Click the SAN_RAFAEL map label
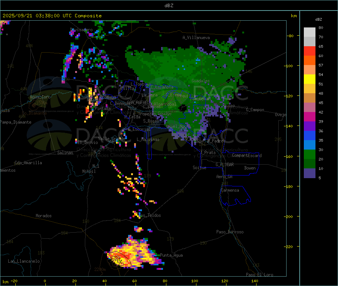 click(138, 102)
